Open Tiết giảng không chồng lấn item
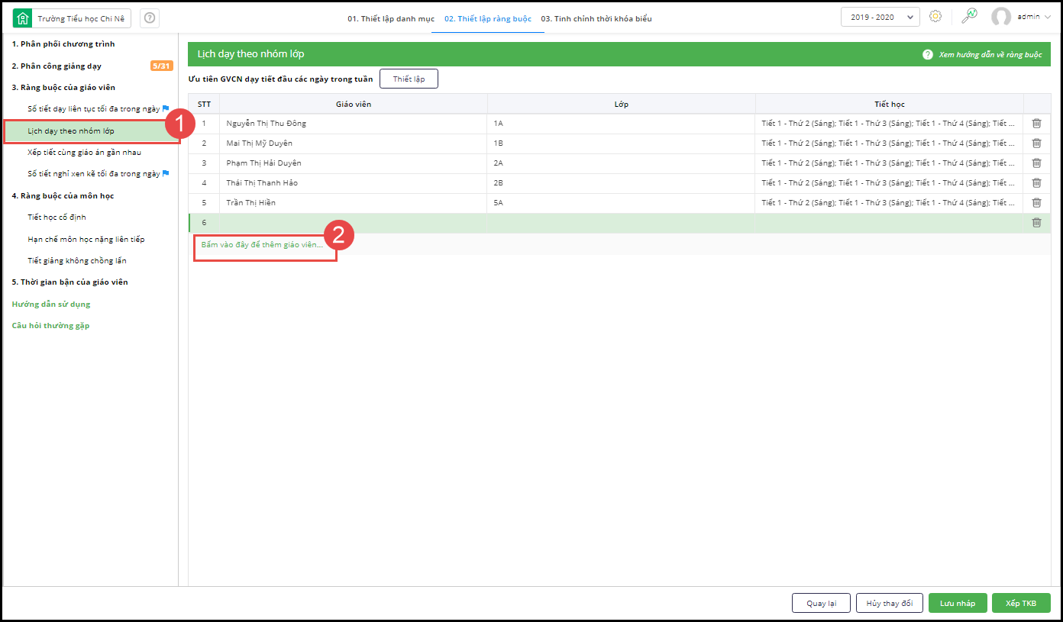 tap(77, 260)
